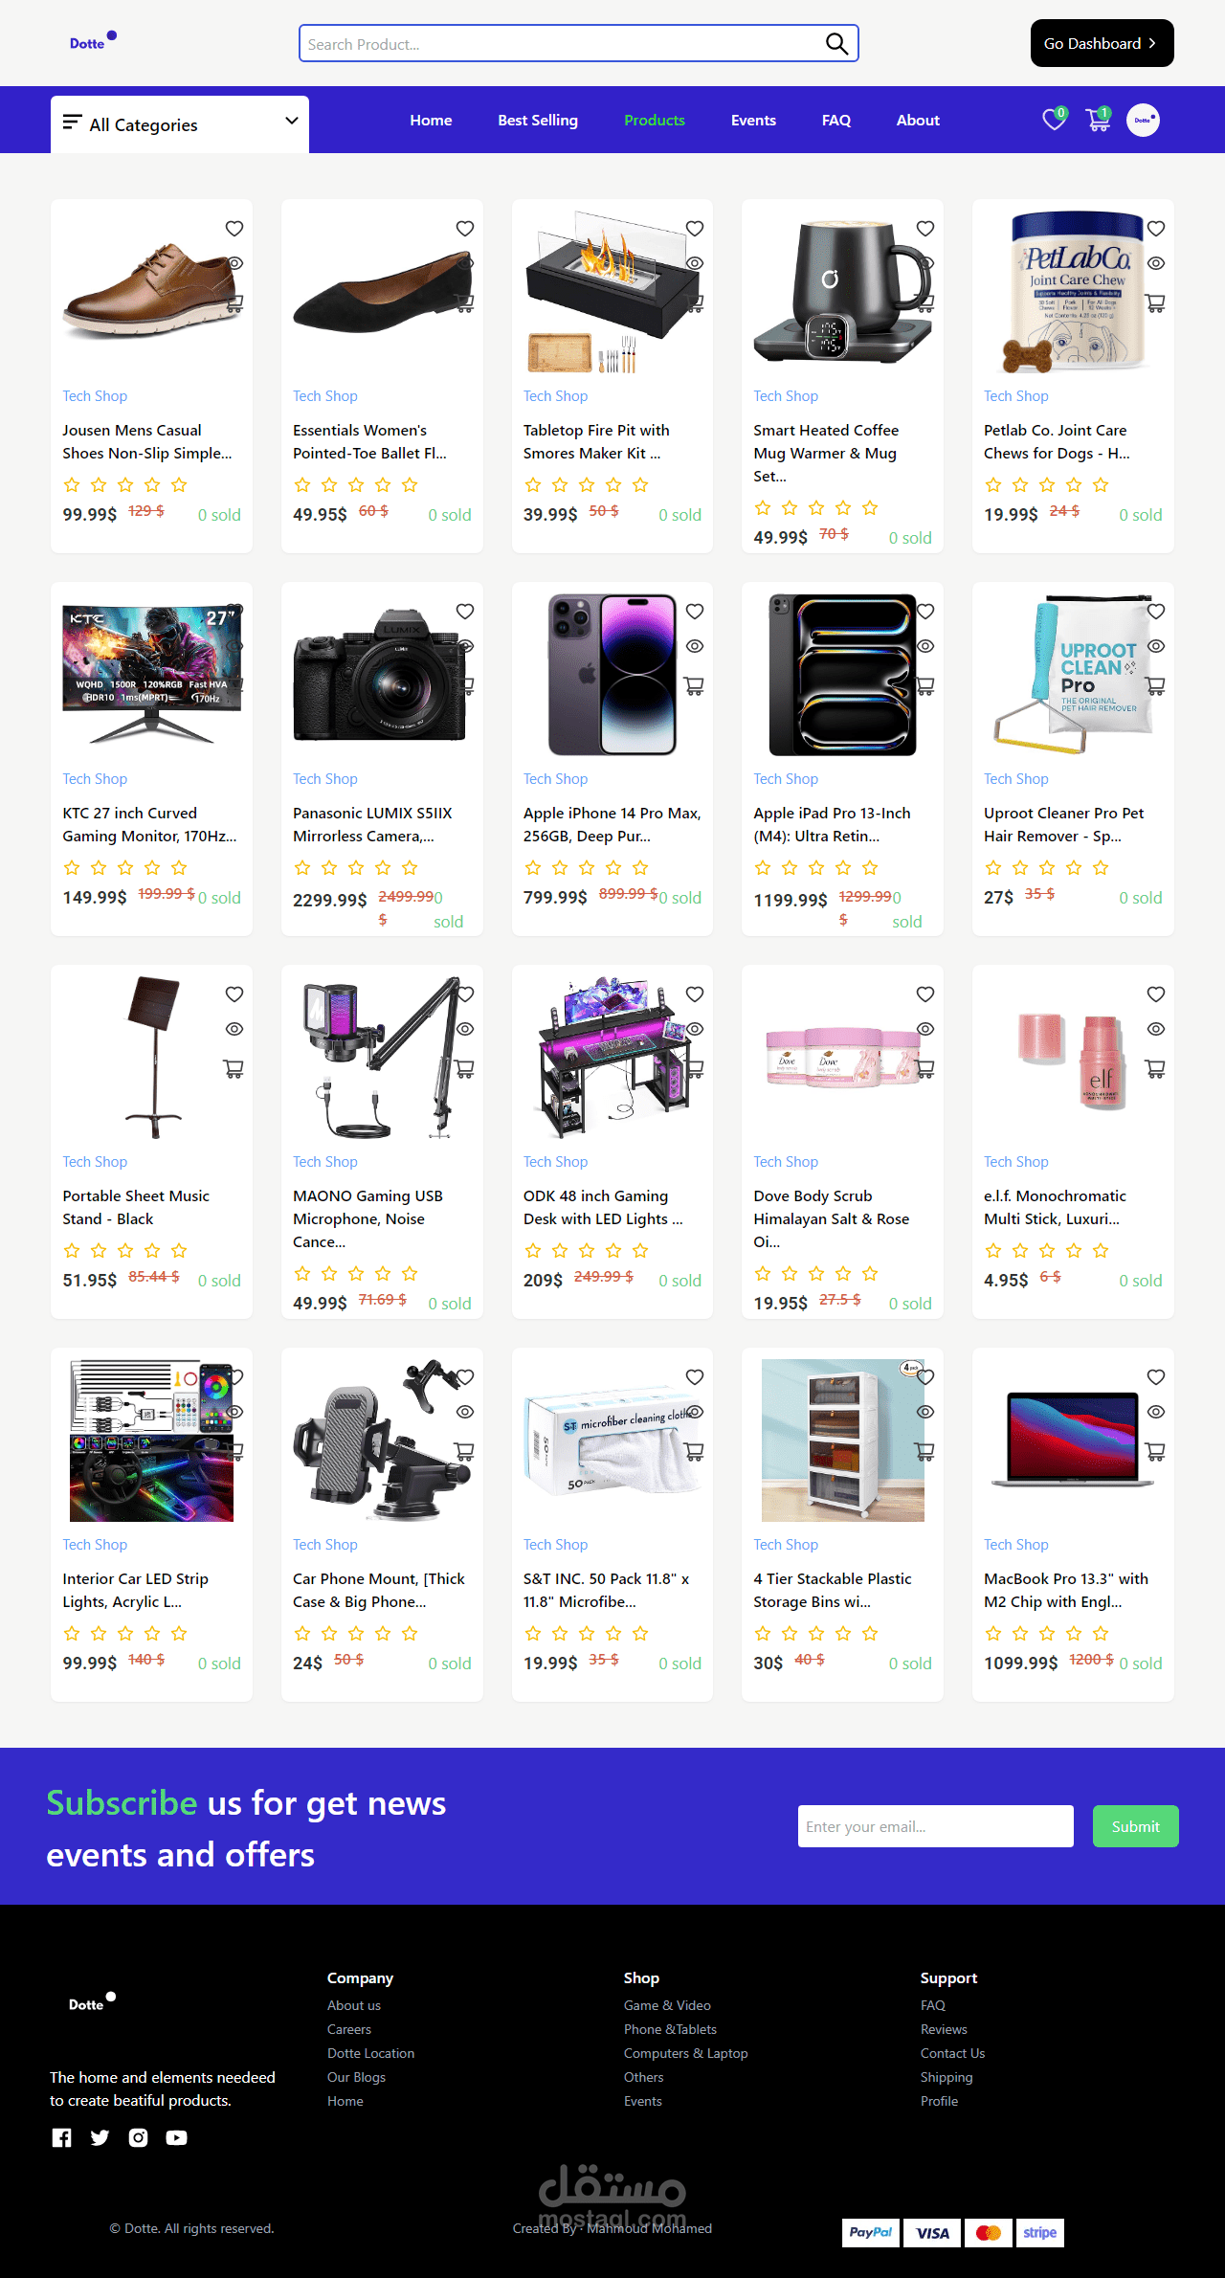Add Petlab Co. chews to cart
The width and height of the screenshot is (1225, 2278).
pos(1155,302)
